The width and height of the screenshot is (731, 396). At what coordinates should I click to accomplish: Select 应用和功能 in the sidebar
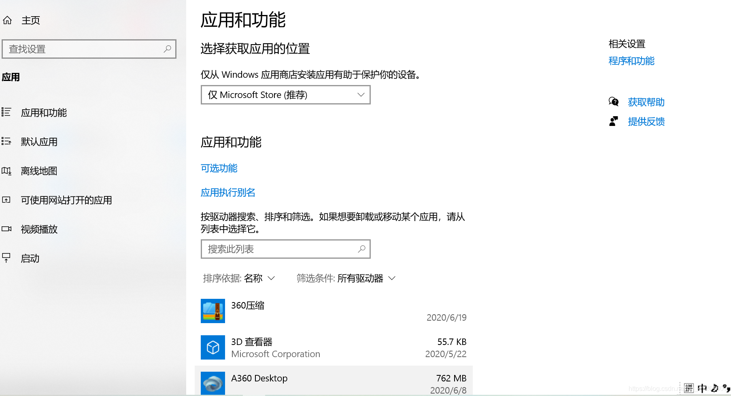[44, 113]
